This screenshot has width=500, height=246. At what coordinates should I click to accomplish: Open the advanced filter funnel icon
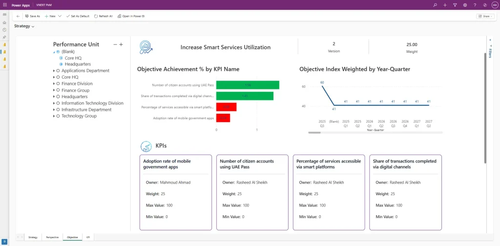coord(455,5)
